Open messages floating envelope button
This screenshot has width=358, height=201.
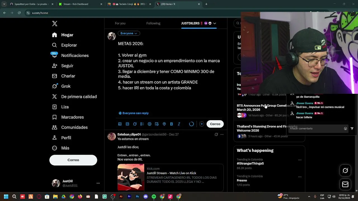pos(345,185)
